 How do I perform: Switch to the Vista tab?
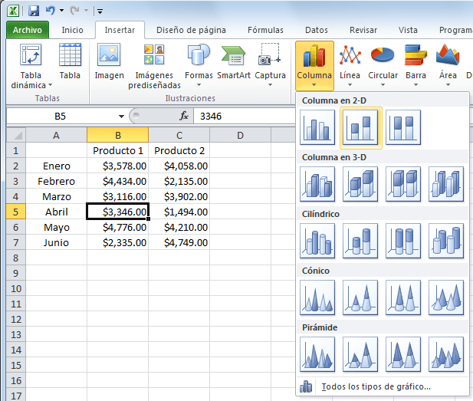(x=408, y=30)
